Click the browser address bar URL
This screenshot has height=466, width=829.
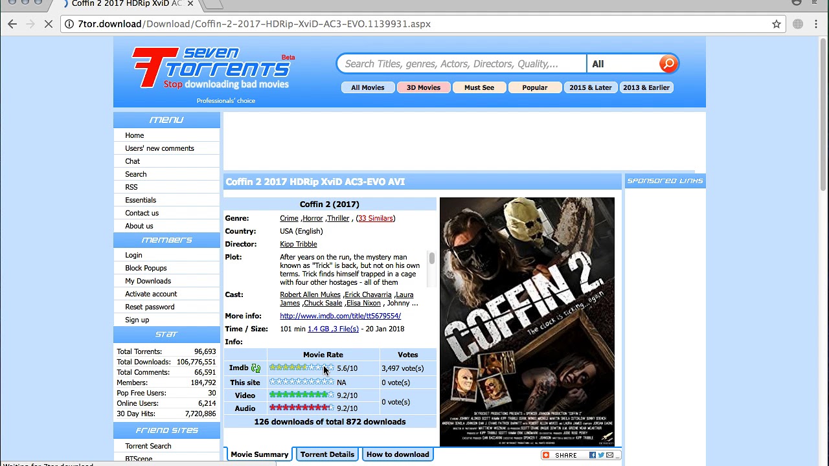coord(254,24)
